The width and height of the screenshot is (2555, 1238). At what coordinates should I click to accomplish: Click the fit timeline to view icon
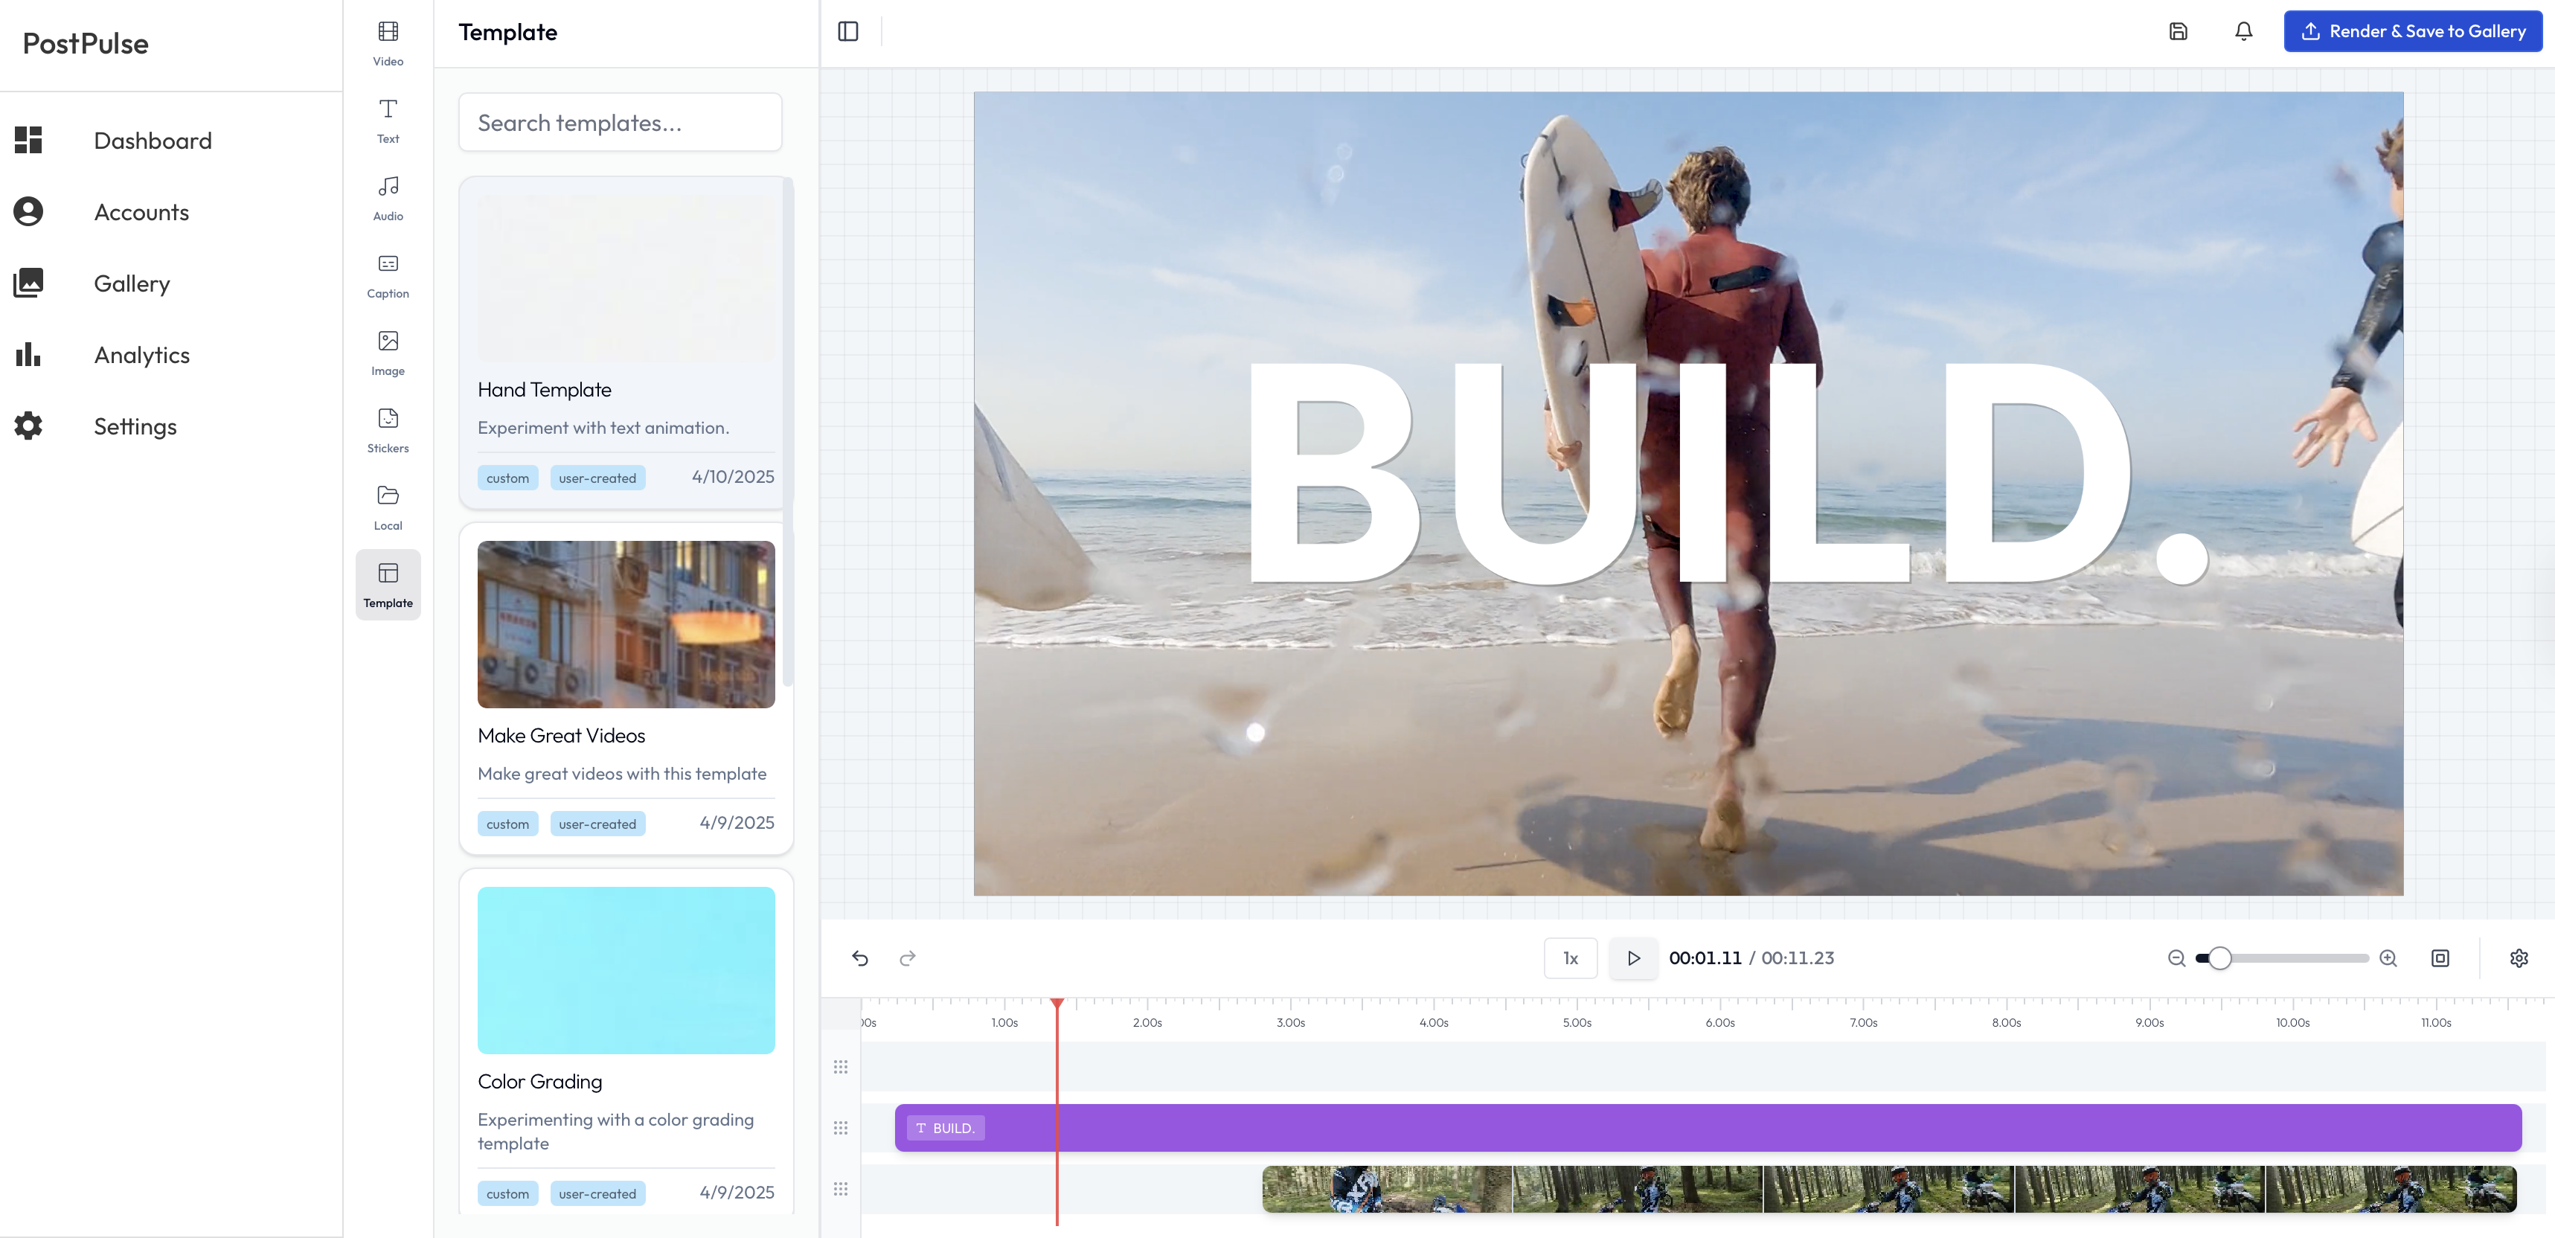[2440, 958]
